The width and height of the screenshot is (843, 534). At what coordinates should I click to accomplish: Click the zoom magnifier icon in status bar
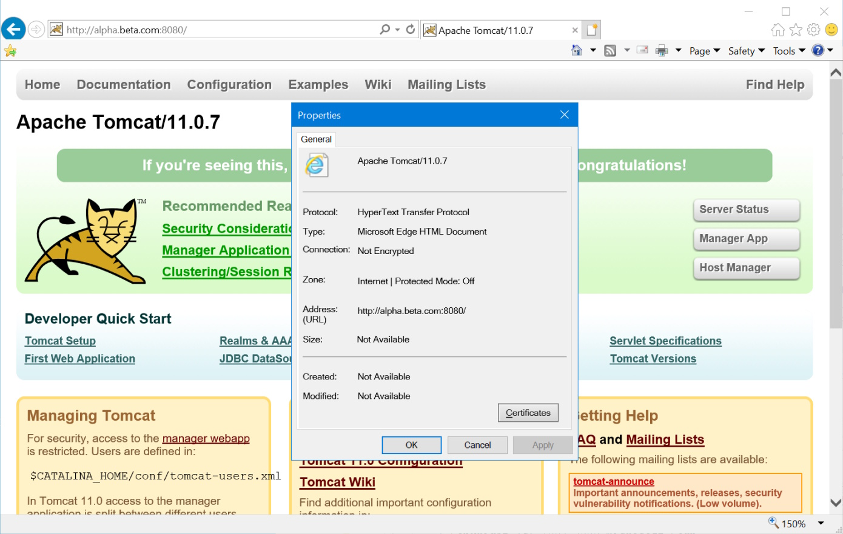(x=773, y=522)
